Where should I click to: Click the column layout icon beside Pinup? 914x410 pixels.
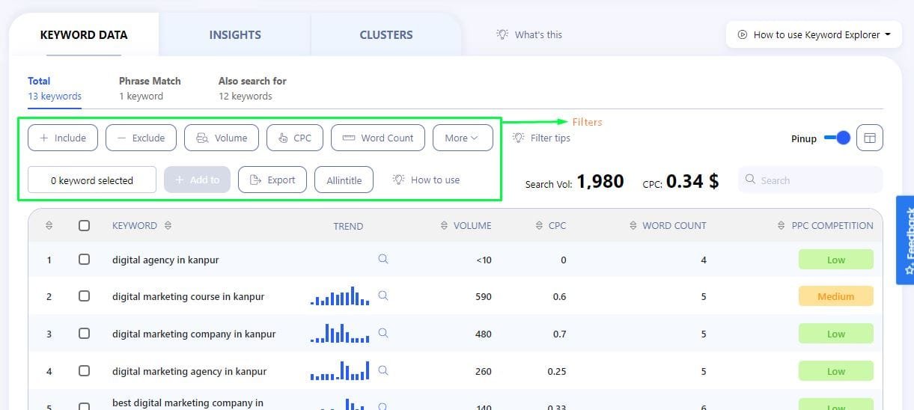[869, 138]
